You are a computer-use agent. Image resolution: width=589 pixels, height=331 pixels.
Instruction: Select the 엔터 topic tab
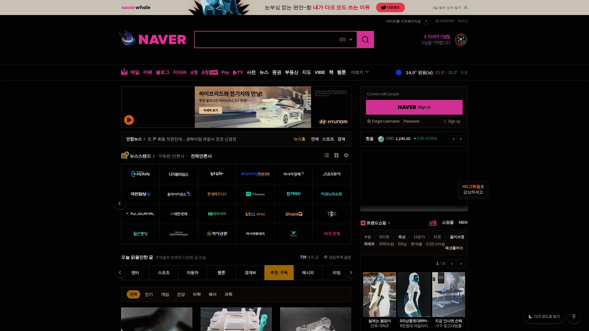click(135, 273)
